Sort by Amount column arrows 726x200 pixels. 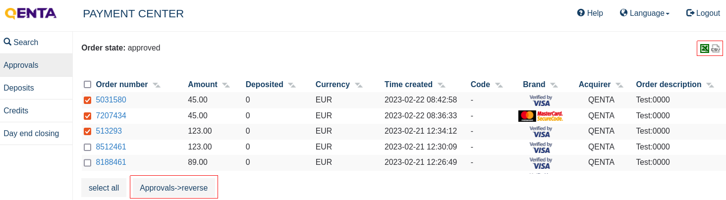click(x=226, y=85)
